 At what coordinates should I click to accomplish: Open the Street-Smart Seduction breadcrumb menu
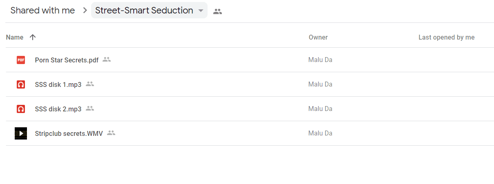tap(149, 11)
